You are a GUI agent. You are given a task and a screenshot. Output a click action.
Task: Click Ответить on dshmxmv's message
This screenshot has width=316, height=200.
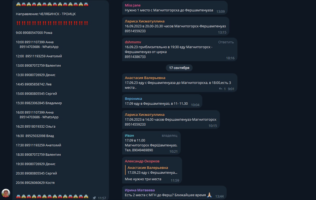coord(226,42)
